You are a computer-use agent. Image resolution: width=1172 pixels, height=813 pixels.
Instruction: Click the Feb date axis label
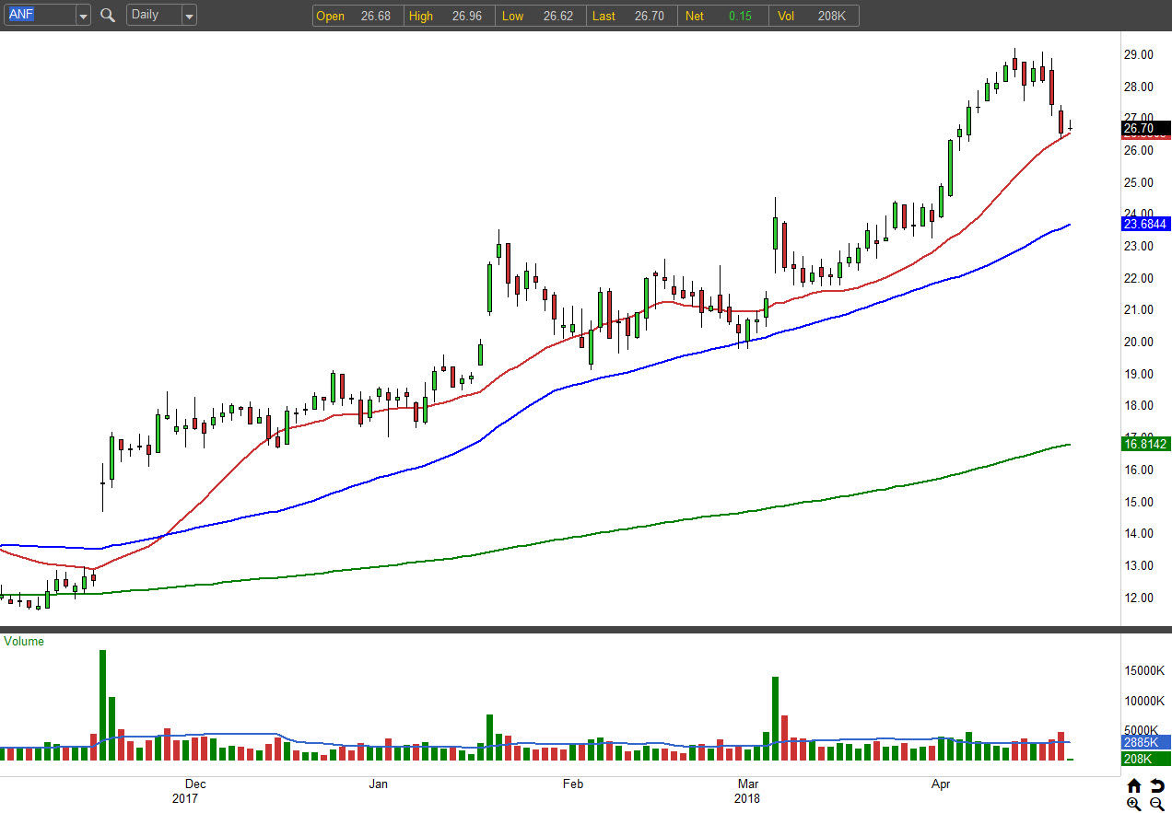573,784
